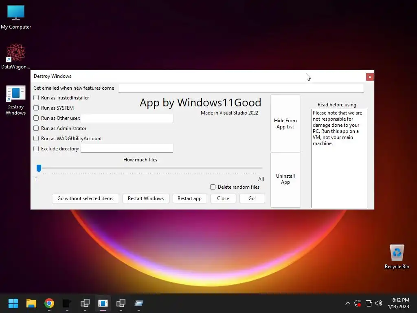Click the last taskbar app icon
The image size is (417, 313).
139,303
